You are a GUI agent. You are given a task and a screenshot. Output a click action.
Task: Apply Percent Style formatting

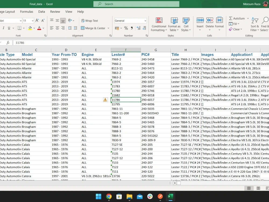click(125, 28)
